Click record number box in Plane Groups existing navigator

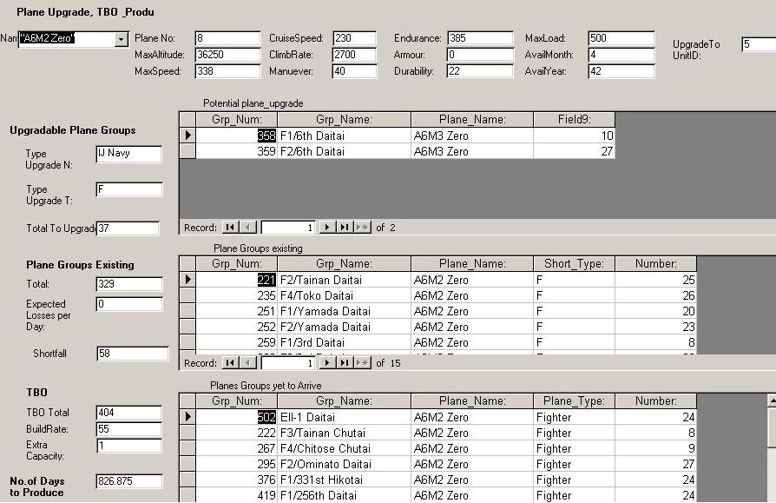tap(288, 363)
